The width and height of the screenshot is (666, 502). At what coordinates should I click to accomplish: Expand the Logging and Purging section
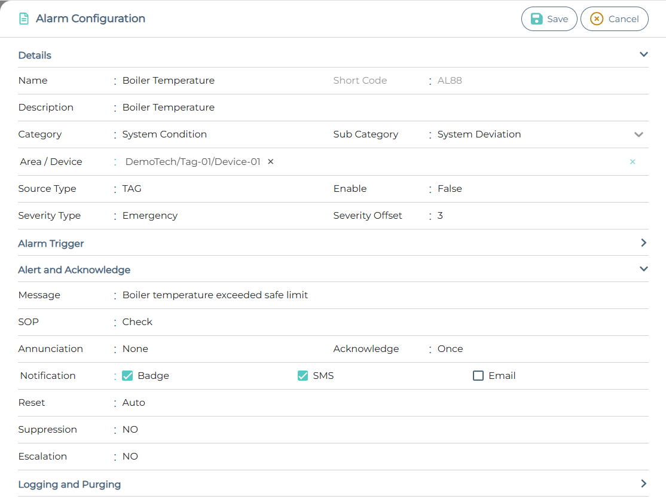643,483
